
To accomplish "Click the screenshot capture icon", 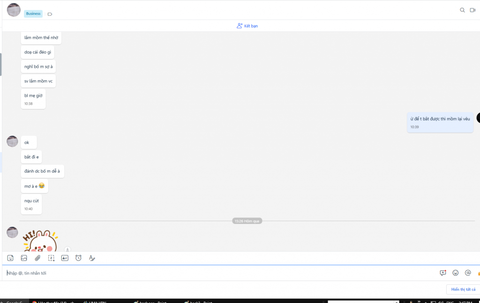I will tap(51, 258).
